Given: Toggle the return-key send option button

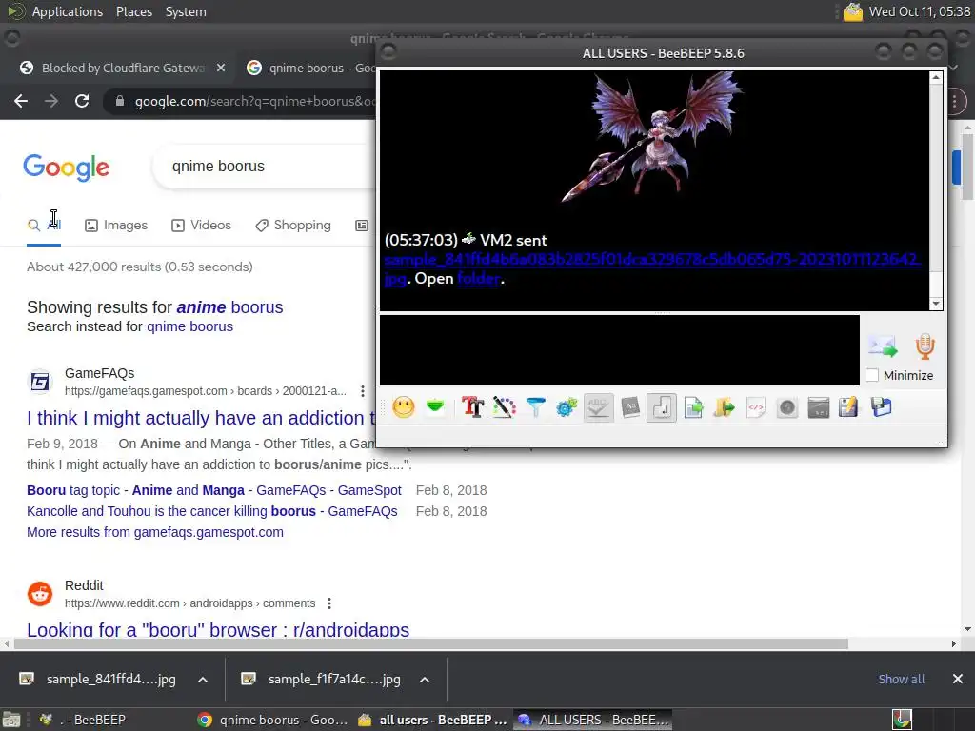Looking at the screenshot, I should [x=662, y=407].
